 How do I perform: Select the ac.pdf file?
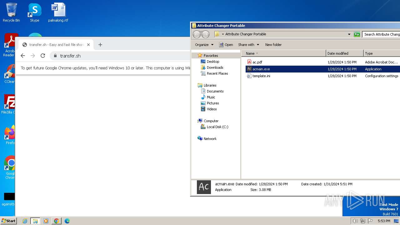[322, 62]
